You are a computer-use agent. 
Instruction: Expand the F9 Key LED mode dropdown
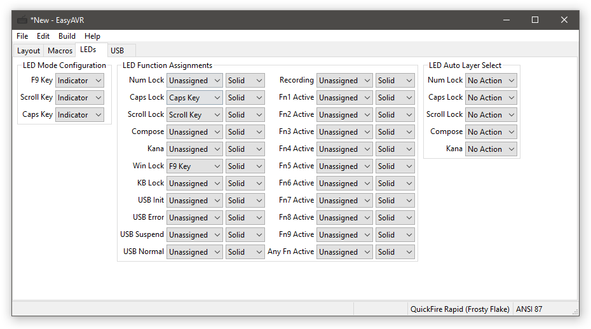[x=79, y=81]
